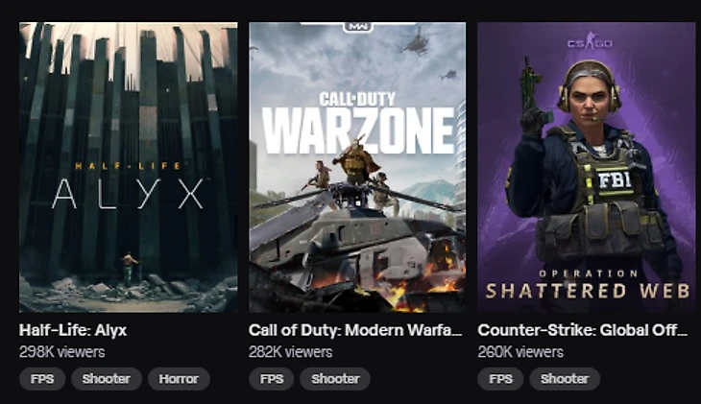This screenshot has height=404, width=701.
Task: Click the Call of Duty: Modern Warfare title
Action: [355, 330]
